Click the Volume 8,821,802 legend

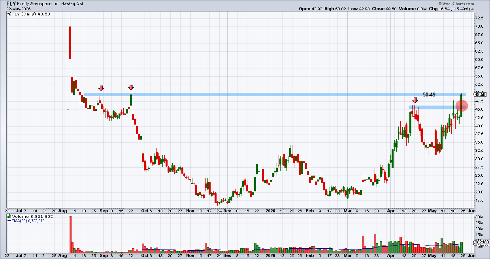[33, 217]
